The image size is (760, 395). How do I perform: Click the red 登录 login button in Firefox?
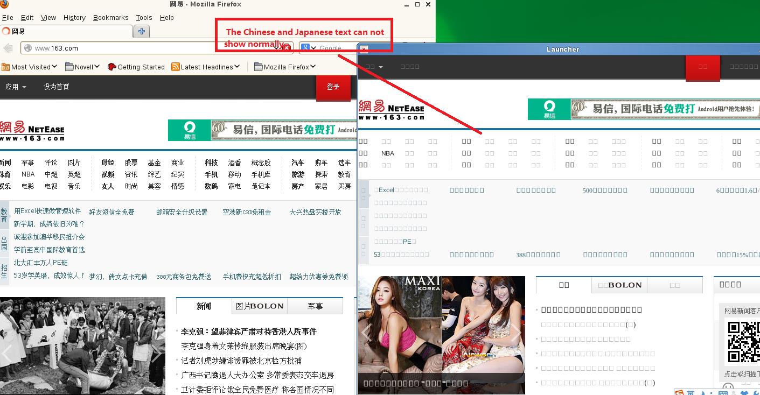coord(333,87)
